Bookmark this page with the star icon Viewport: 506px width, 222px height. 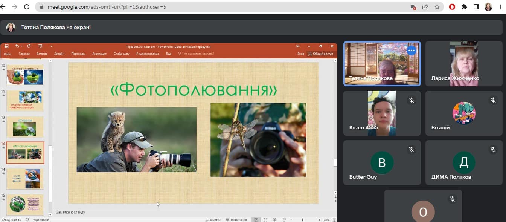437,7
